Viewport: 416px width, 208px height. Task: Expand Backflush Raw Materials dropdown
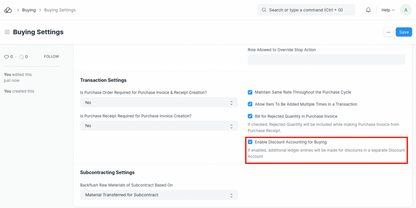[x=159, y=195]
